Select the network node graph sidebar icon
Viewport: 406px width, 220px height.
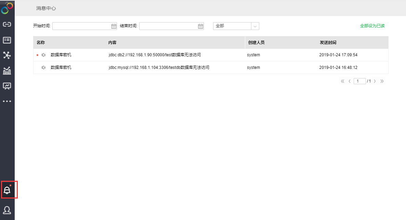click(7, 55)
